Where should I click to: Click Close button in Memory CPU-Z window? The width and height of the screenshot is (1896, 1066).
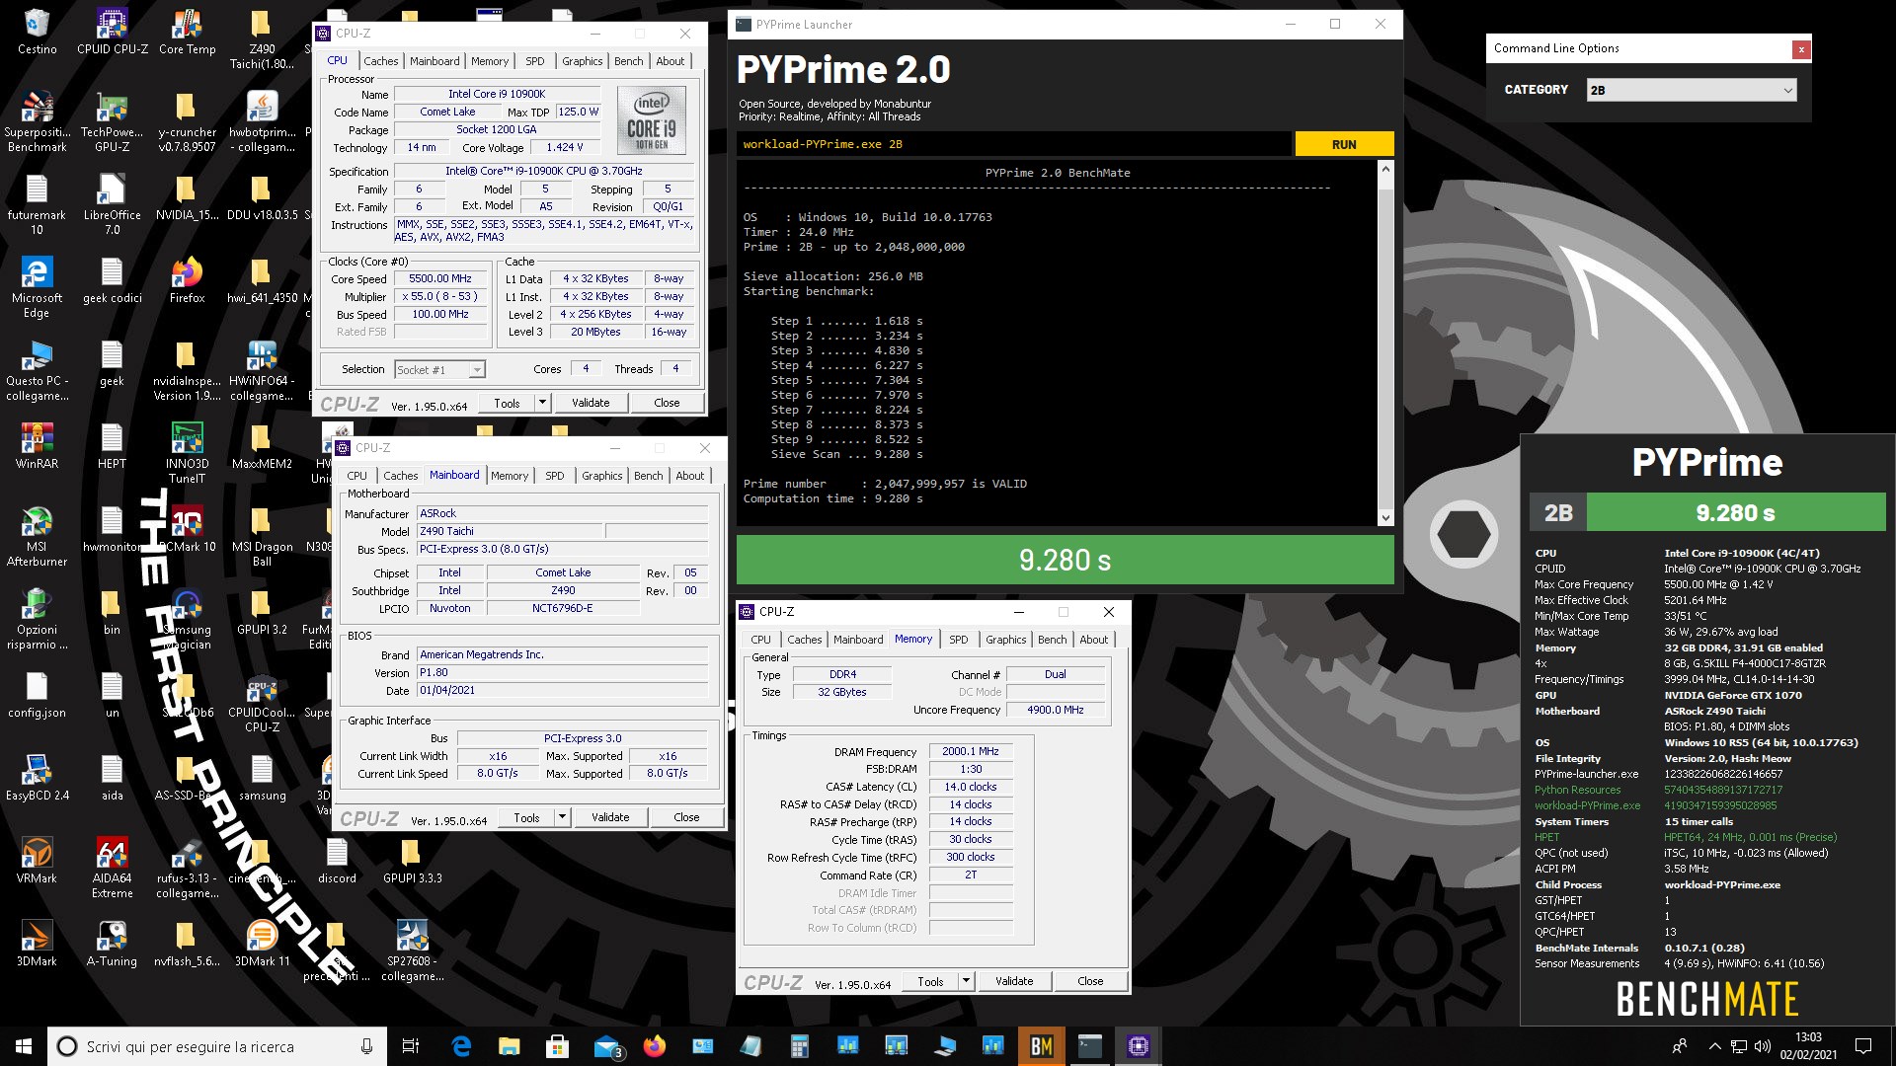1090,981
